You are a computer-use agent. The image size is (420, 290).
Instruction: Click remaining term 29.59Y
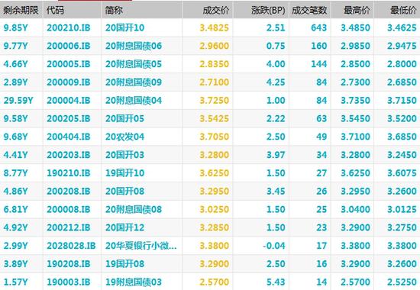pyautogui.click(x=18, y=101)
